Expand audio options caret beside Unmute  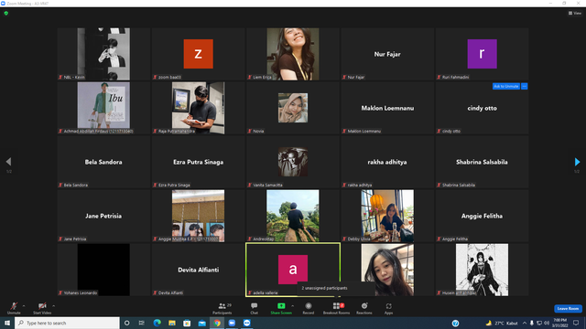pyautogui.click(x=24, y=306)
